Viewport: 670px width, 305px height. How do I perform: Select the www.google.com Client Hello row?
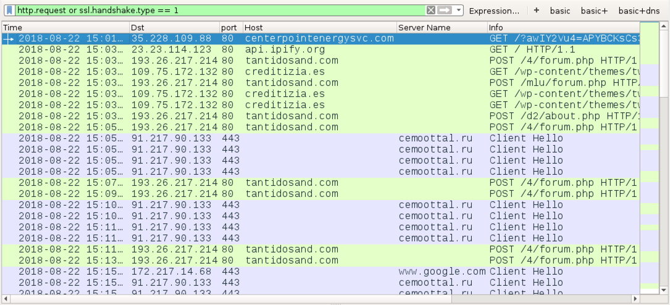click(x=321, y=272)
